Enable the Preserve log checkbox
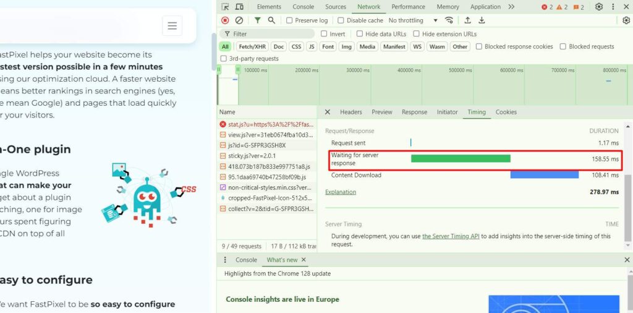The image size is (633, 313). (x=289, y=20)
